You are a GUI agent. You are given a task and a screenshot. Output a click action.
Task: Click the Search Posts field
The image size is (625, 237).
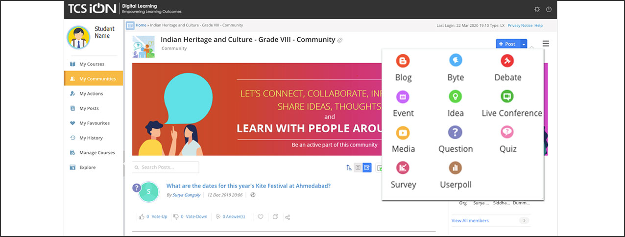166,167
